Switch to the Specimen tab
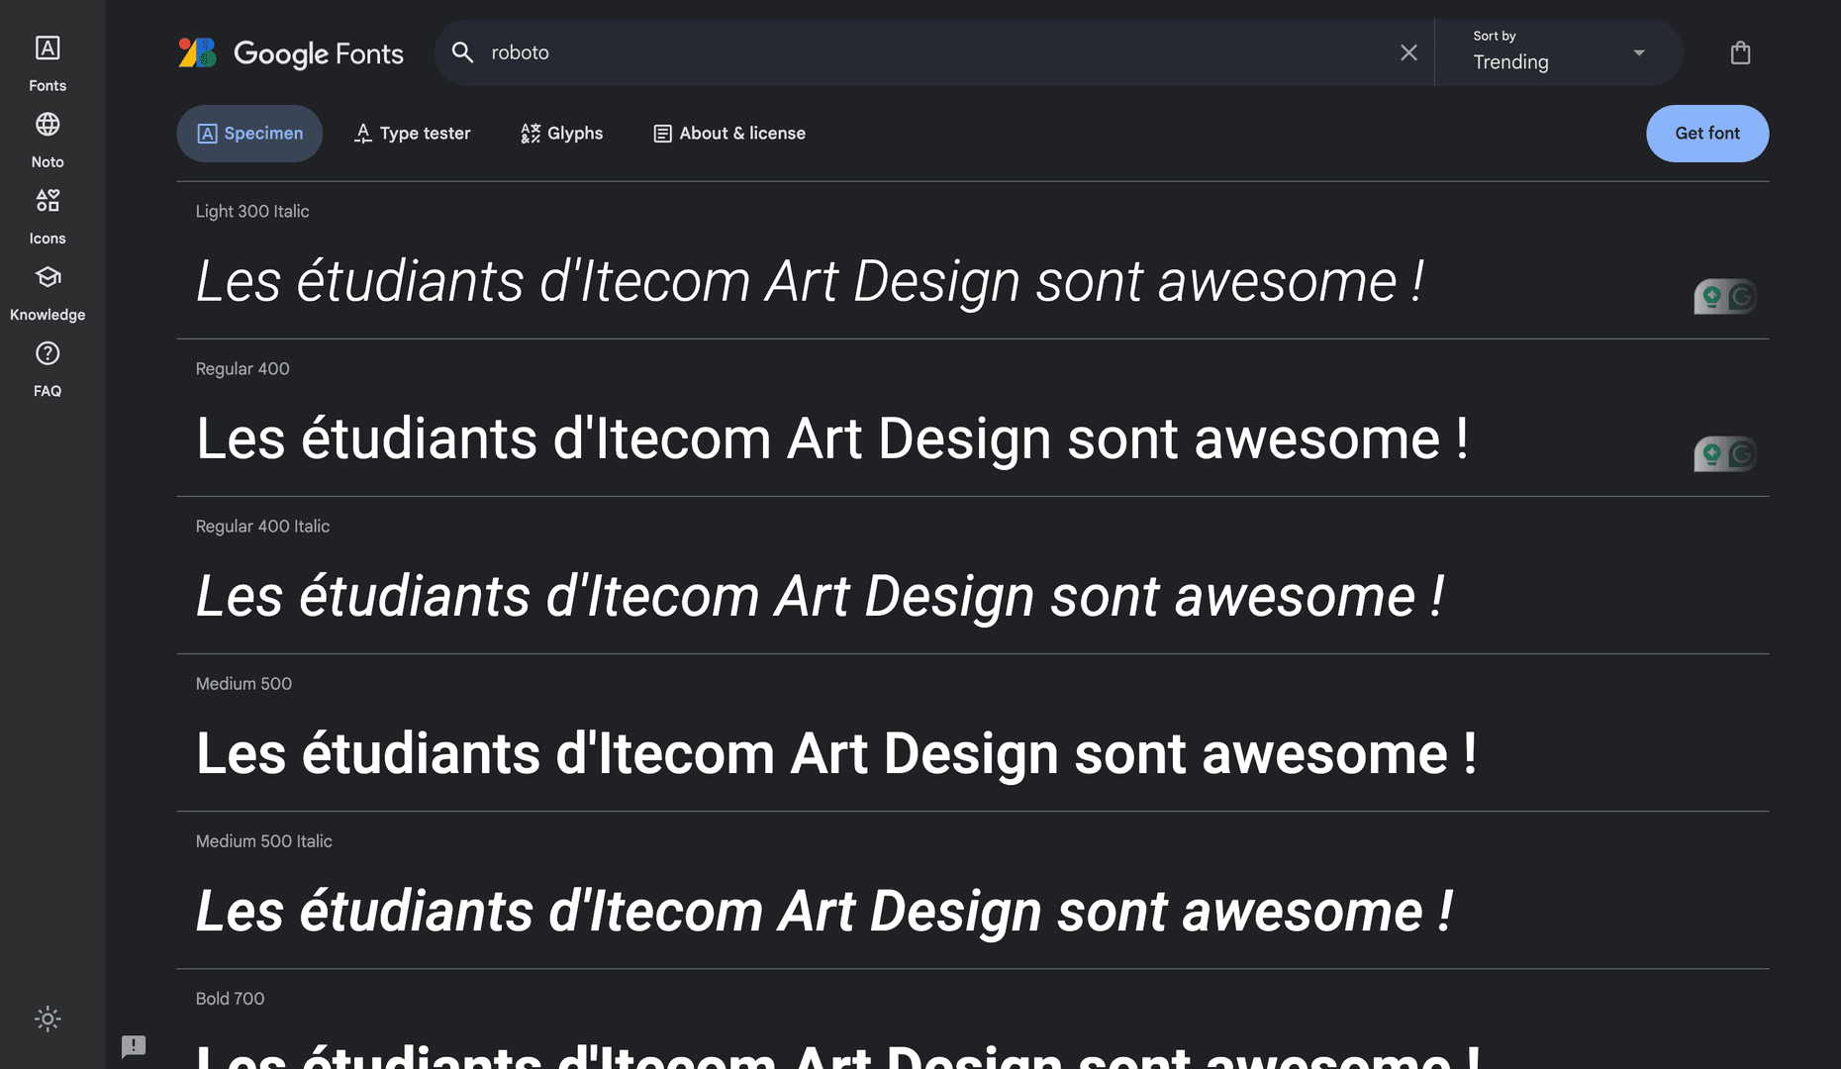This screenshot has width=1841, height=1069. tap(249, 134)
